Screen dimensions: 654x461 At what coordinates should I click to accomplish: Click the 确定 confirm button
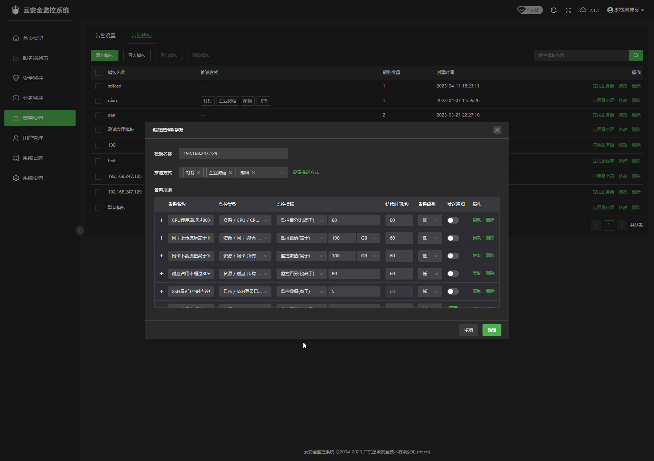492,330
